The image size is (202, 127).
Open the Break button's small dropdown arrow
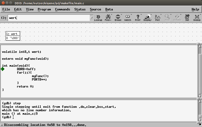[122, 14]
